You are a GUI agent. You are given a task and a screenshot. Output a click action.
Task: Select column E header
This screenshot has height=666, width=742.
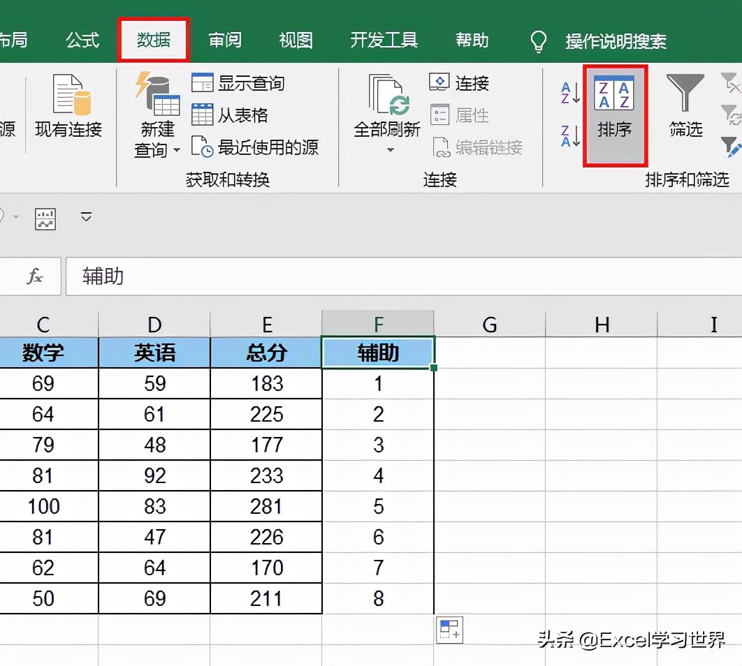pyautogui.click(x=266, y=324)
